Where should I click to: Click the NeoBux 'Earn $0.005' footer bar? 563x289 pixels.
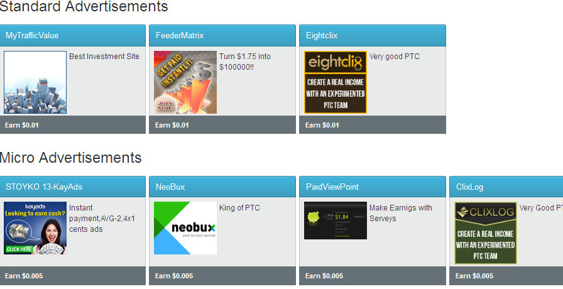pyautogui.click(x=222, y=276)
